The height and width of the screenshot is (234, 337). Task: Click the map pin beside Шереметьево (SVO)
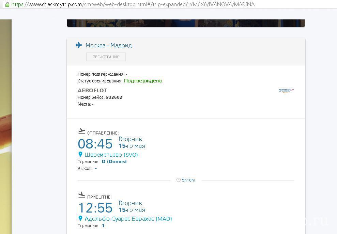tap(80, 154)
